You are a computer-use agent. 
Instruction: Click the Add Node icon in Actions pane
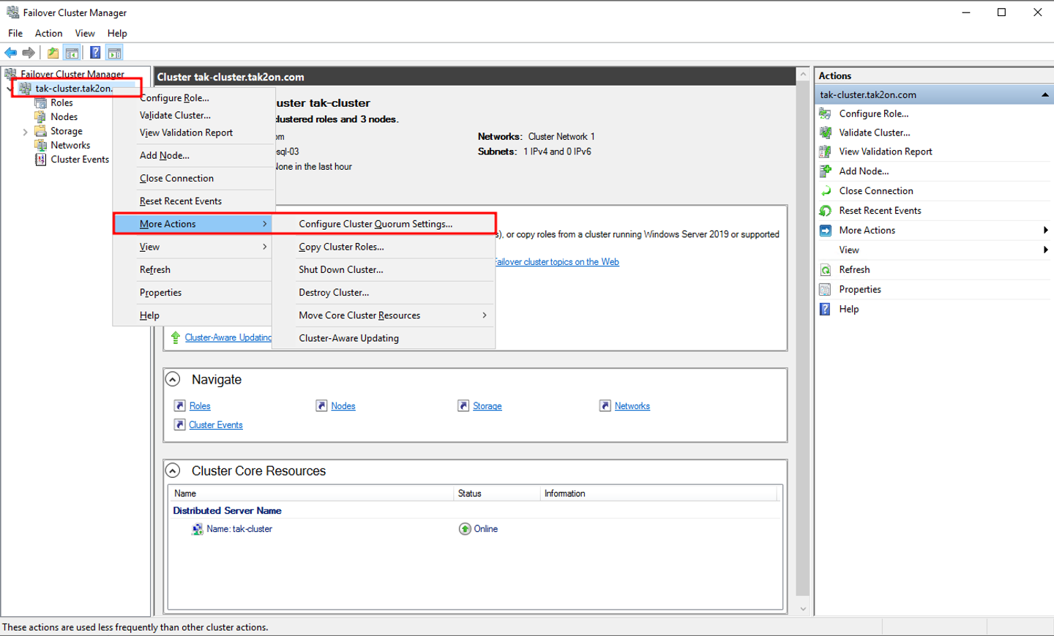pos(826,171)
